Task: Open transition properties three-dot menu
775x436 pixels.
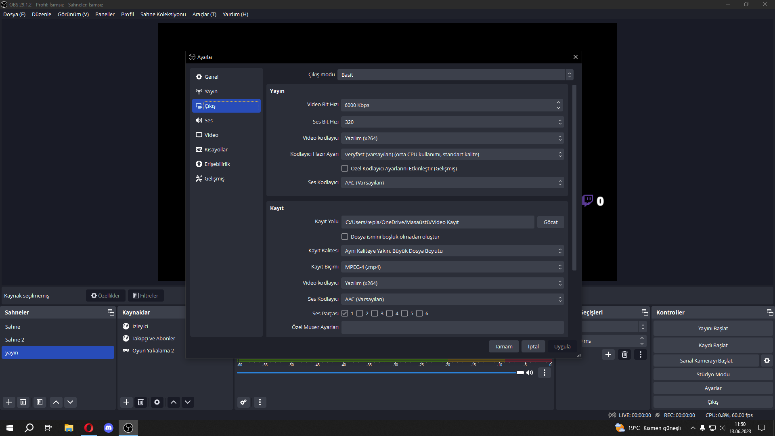Action: [641, 354]
